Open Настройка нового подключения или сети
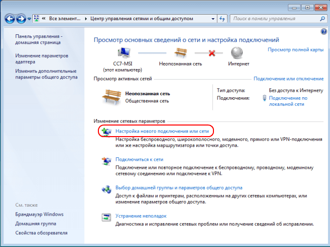This screenshot has width=330, height=247. [162, 131]
